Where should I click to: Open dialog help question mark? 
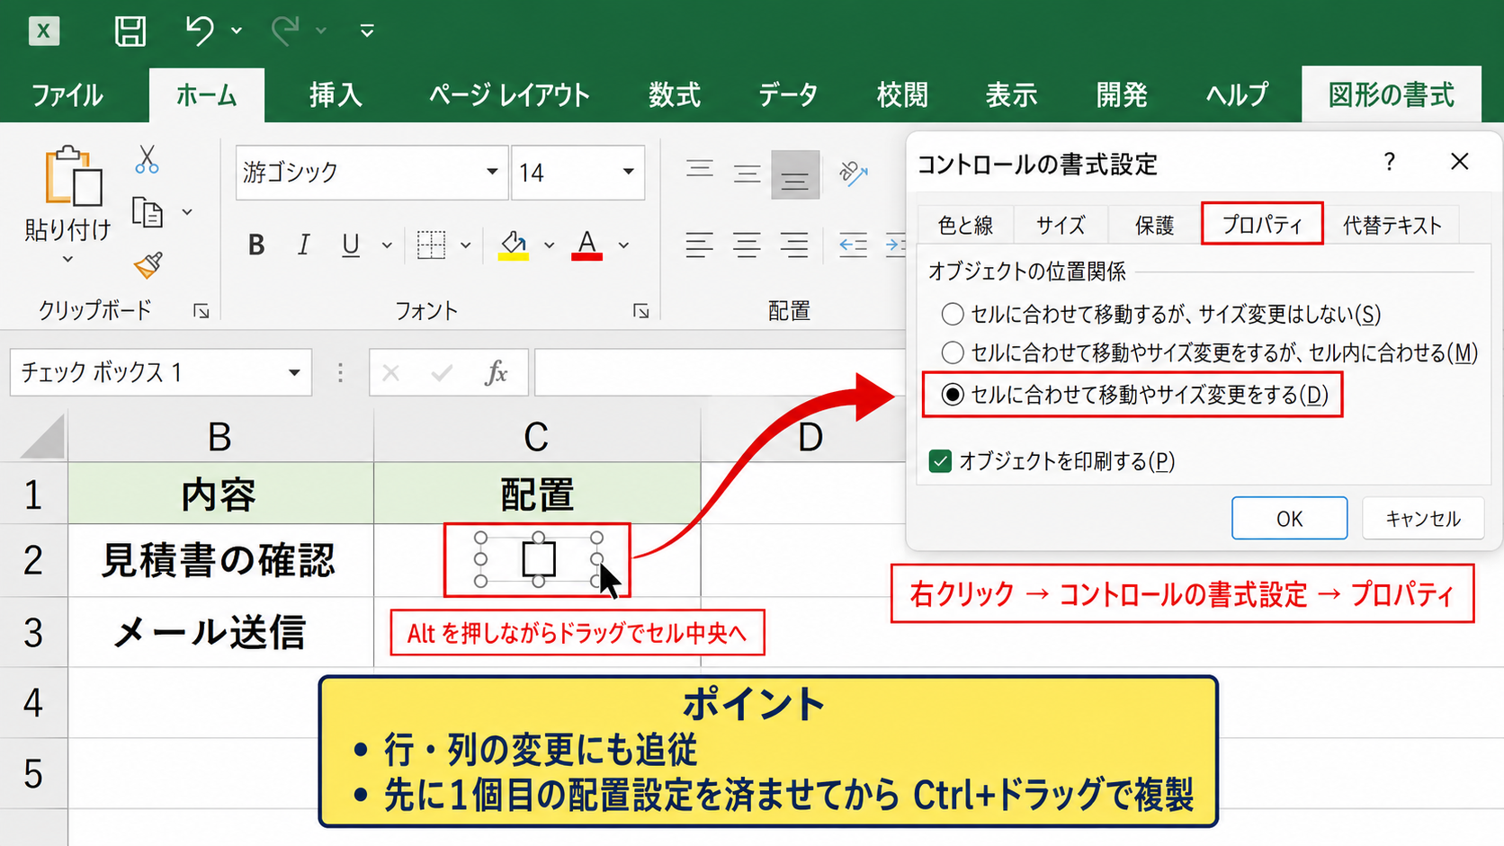click(x=1389, y=162)
